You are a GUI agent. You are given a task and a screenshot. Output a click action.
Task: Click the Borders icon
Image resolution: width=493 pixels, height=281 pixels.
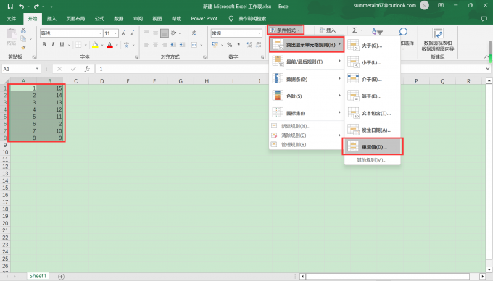78,45
